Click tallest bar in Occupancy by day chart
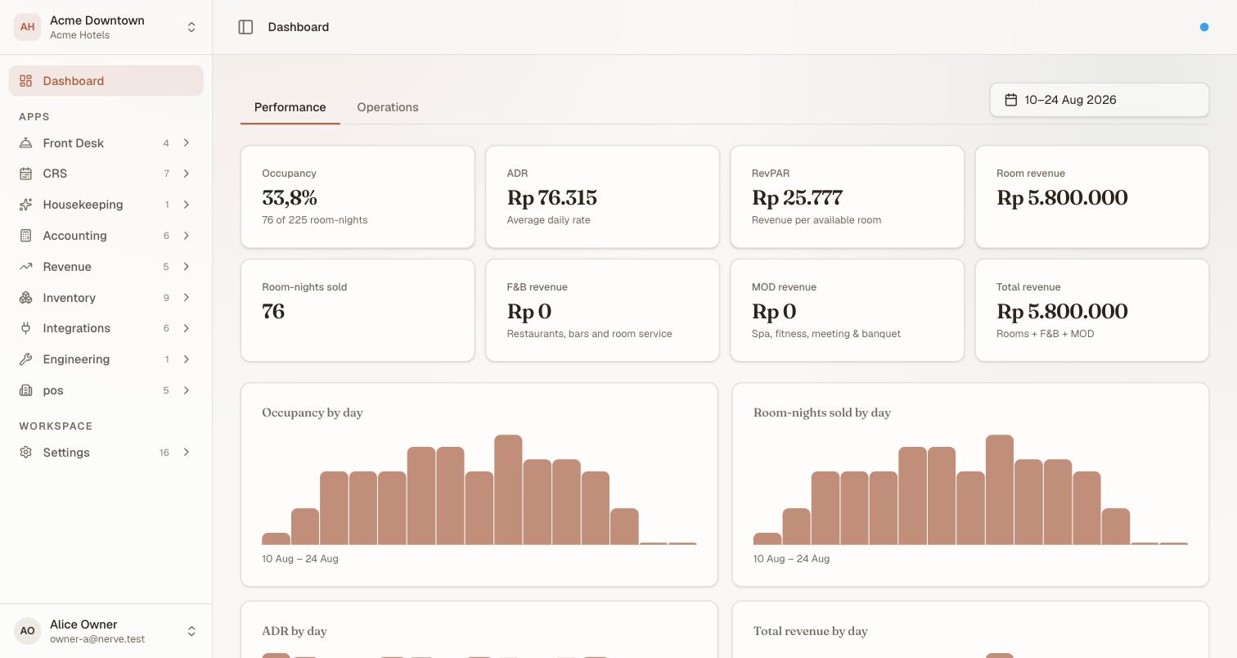 coord(508,489)
